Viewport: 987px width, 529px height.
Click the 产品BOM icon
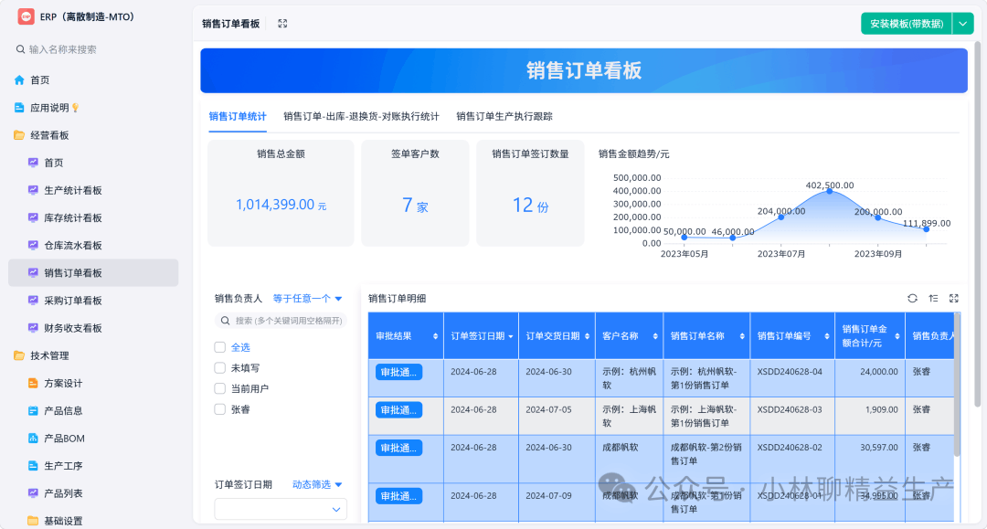tap(34, 439)
